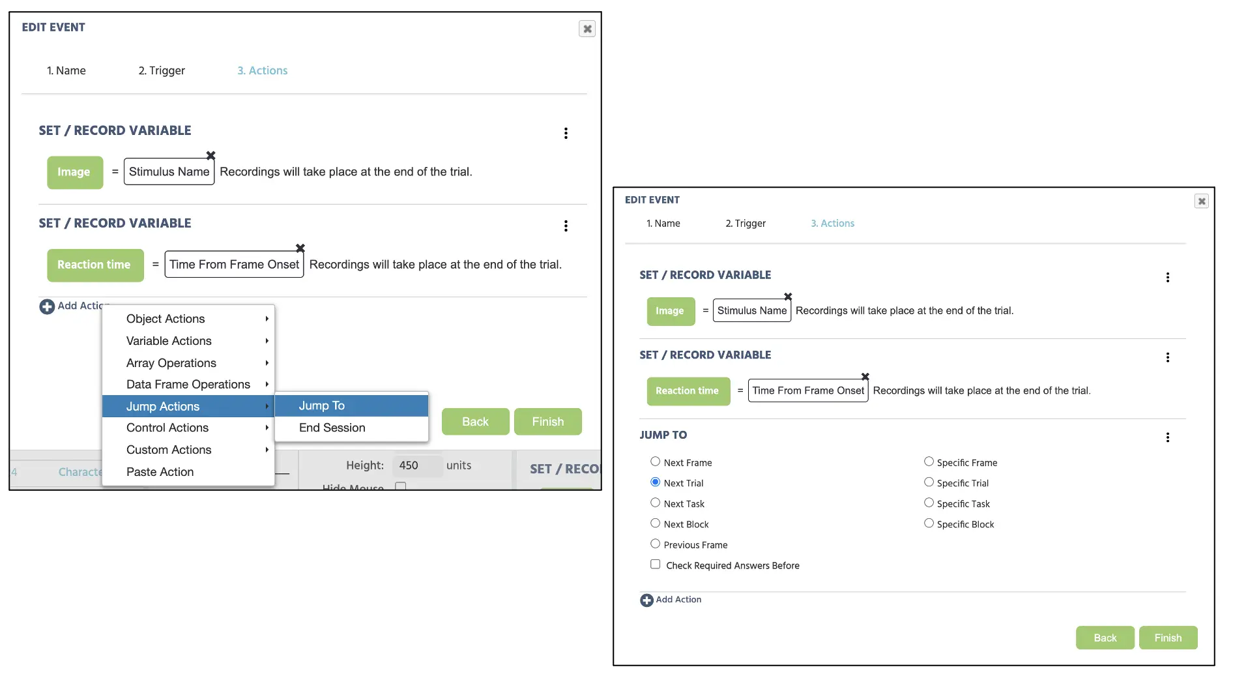Click Stimulus Name value box, left dialog

[x=169, y=171]
